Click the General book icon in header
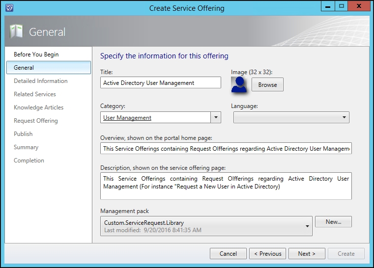The width and height of the screenshot is (374, 268). (16, 31)
